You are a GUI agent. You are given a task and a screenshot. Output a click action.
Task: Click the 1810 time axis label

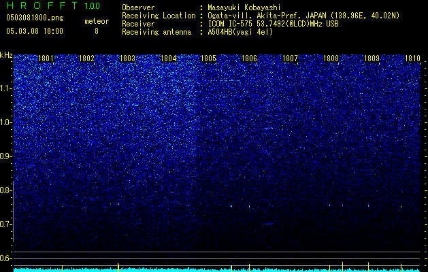pyautogui.click(x=412, y=58)
